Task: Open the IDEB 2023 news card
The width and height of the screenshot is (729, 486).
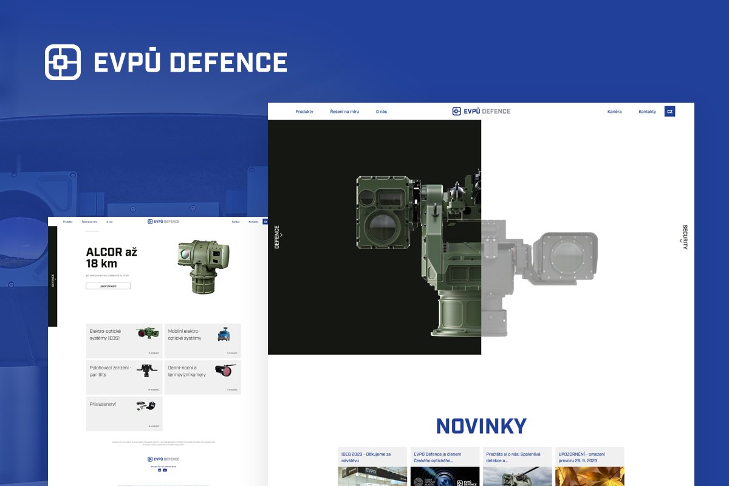Action: (372, 466)
